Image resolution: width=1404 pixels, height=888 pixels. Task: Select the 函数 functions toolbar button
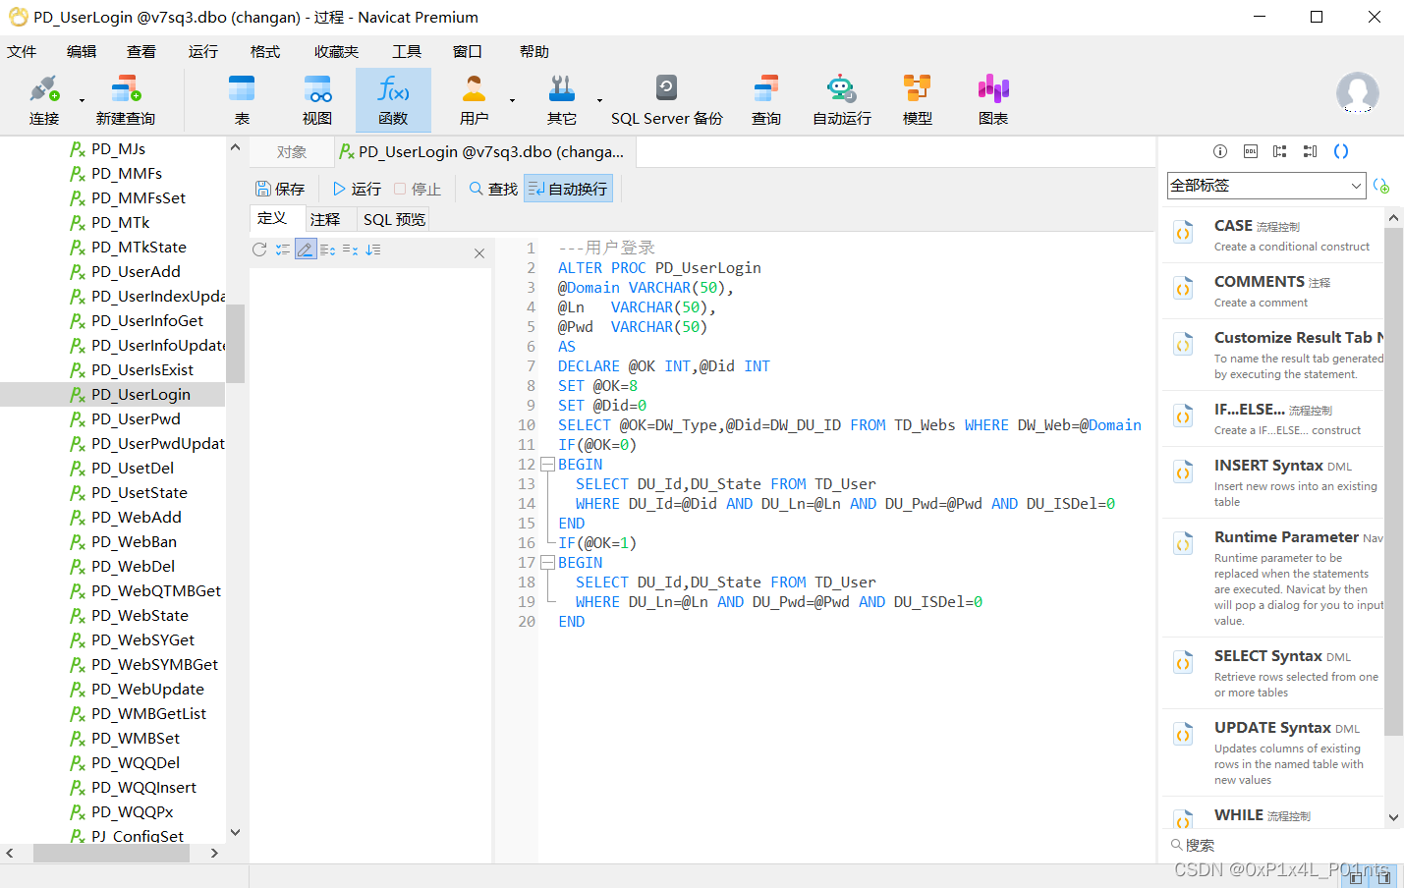pos(393,100)
